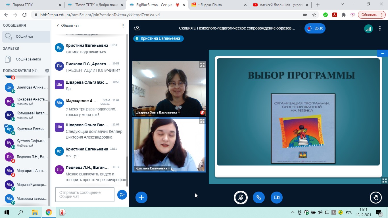This screenshot has height=218, width=388.
Task: Open Общие заметки shared notes
Action: (26, 59)
